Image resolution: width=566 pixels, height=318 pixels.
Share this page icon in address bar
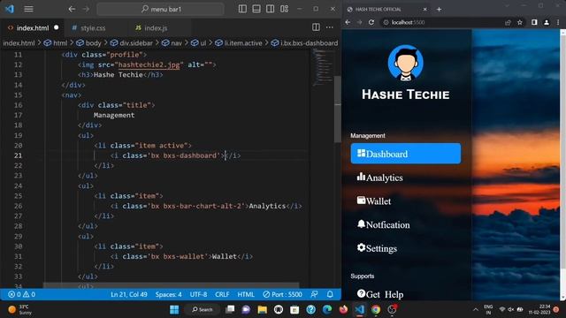pos(508,22)
